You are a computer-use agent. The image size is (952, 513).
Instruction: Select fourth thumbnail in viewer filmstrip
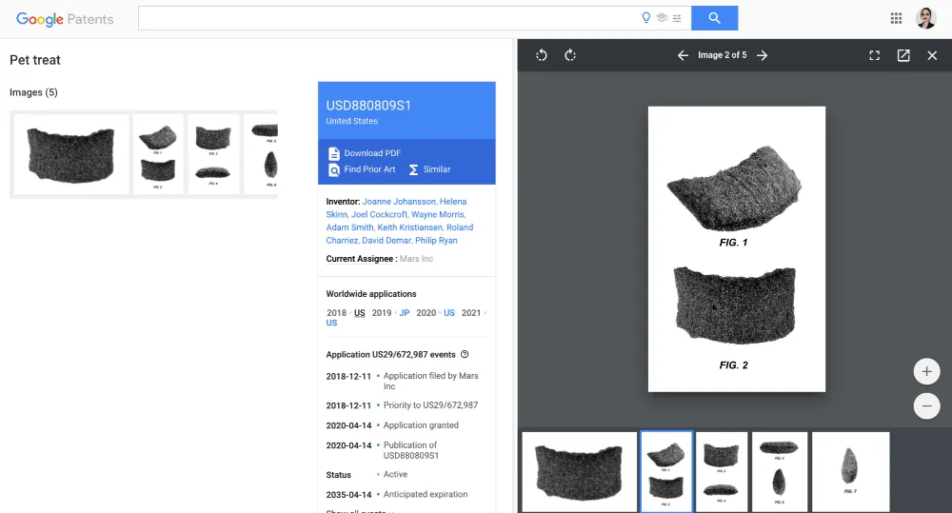pos(780,472)
